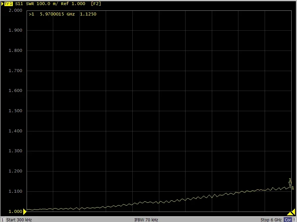Click the Stop 6 GHz field
This screenshot has width=297, height=222.
(271, 220)
